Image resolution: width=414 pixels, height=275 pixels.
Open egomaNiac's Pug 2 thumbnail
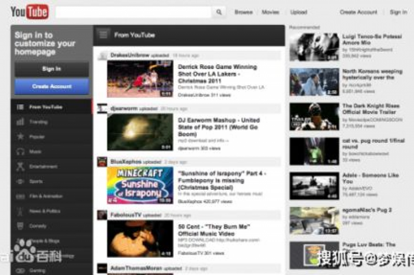click(314, 221)
